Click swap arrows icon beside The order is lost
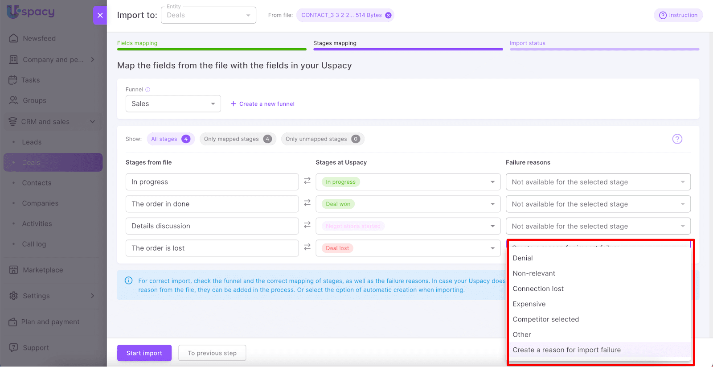 (x=307, y=247)
